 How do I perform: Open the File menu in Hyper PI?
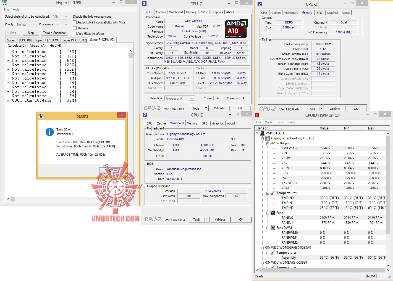[6, 10]
